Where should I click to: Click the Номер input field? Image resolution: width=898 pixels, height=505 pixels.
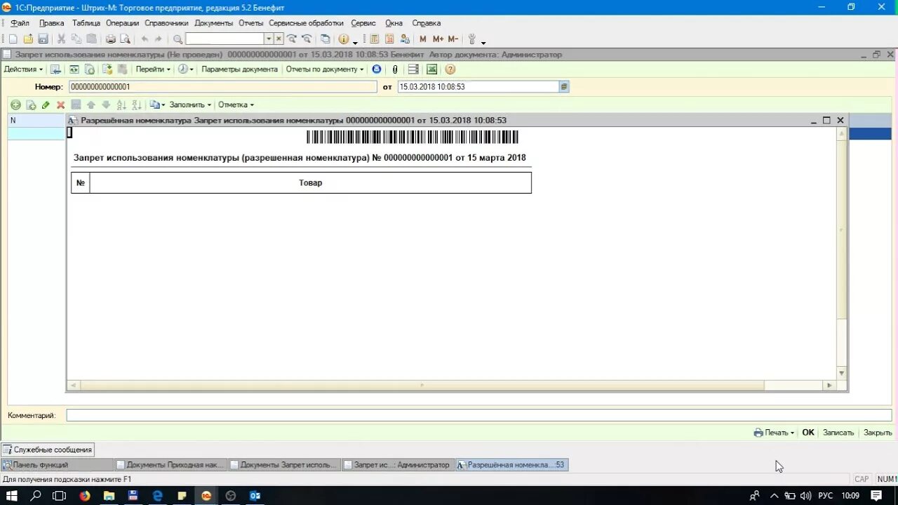[x=222, y=87]
